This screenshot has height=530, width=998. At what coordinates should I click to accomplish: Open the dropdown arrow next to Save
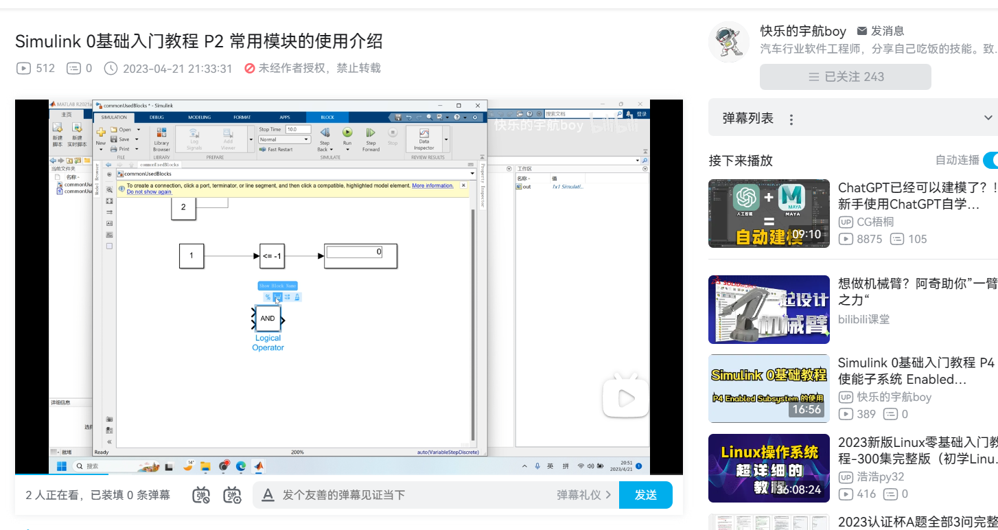tap(137, 139)
